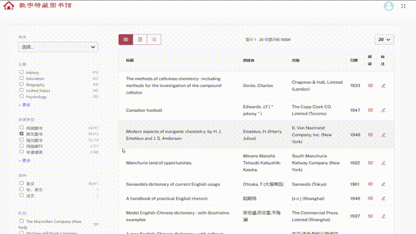Open Modern aspects of inorganic chemistry title
Image resolution: width=416 pixels, height=234 pixels.
(x=174, y=135)
